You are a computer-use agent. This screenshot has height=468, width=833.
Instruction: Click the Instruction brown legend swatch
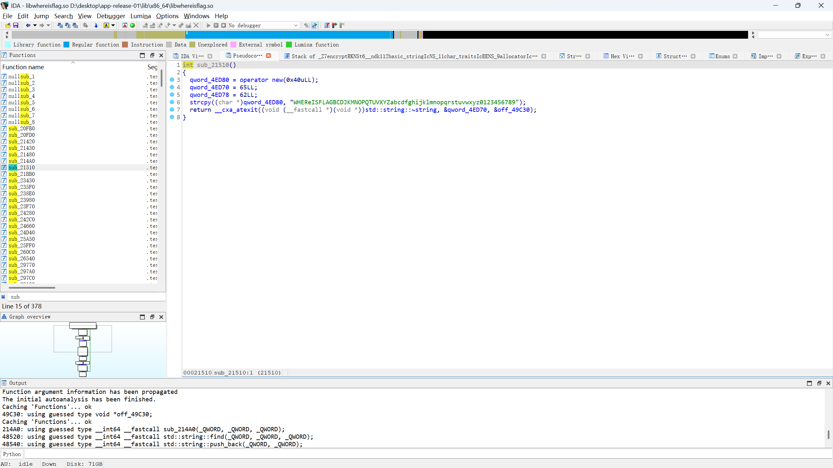tap(125, 45)
